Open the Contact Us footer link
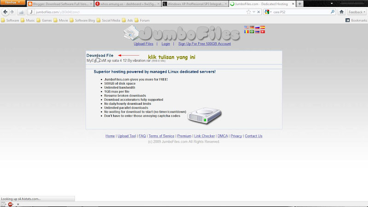 (x=253, y=136)
